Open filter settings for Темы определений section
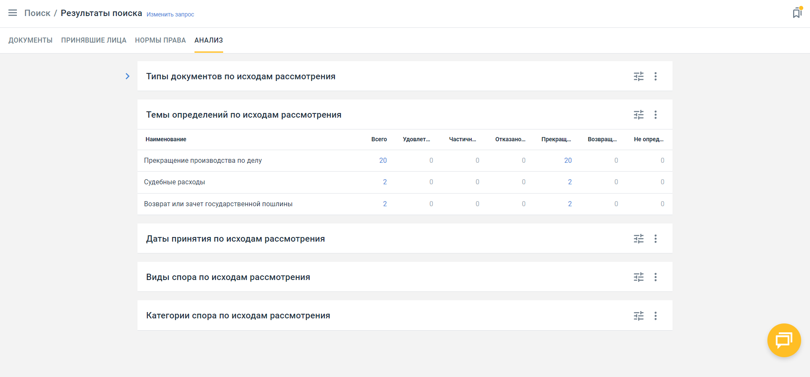 639,115
